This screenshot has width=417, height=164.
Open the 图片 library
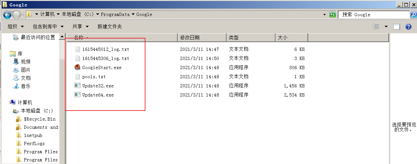click(26, 70)
